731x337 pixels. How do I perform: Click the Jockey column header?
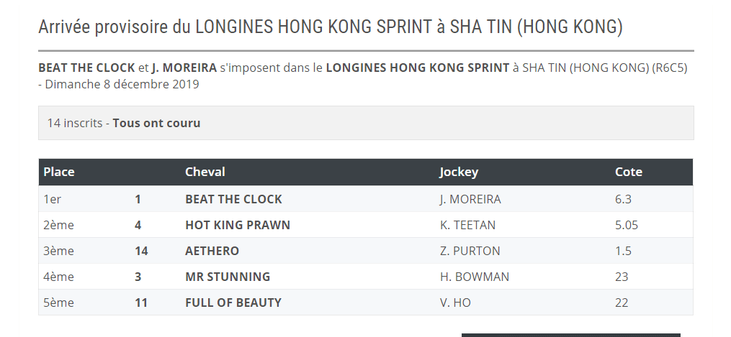point(459,172)
